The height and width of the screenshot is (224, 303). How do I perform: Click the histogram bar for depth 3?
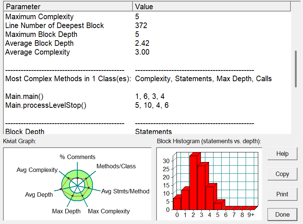(202, 188)
